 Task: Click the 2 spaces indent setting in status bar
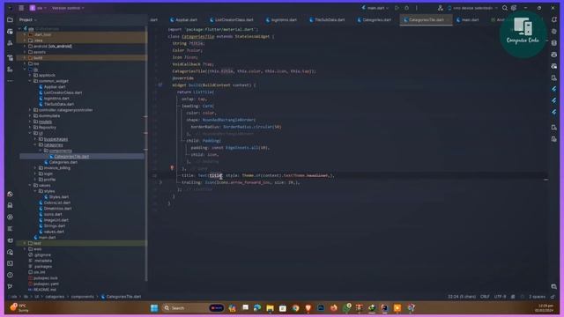tap(537, 297)
